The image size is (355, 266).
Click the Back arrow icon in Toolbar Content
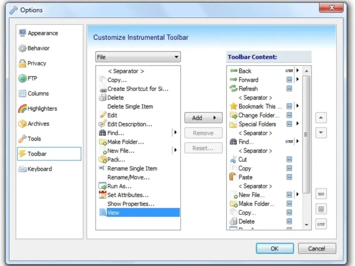coord(233,71)
